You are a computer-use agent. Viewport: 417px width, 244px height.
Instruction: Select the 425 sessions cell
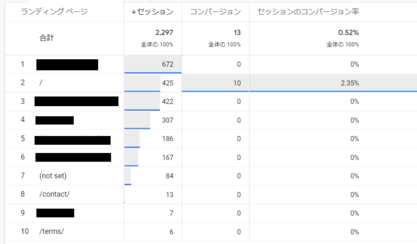click(x=167, y=83)
